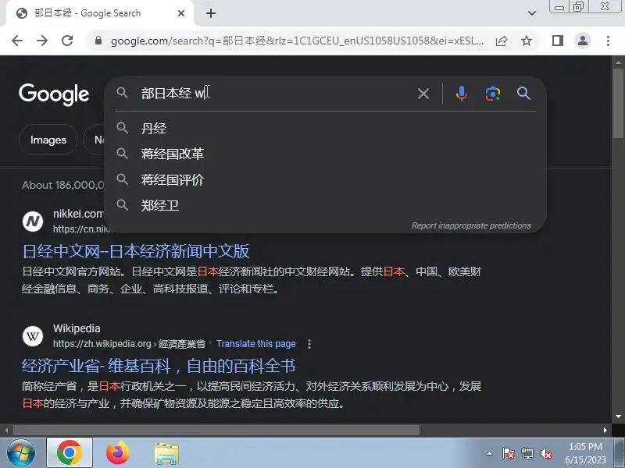Search by image with Lens icon

(x=493, y=94)
